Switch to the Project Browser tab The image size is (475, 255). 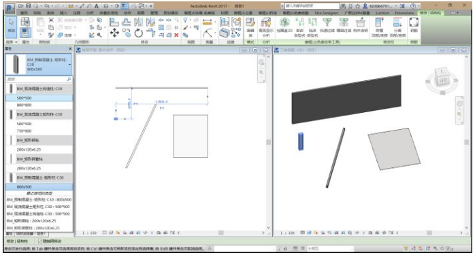click(31, 233)
